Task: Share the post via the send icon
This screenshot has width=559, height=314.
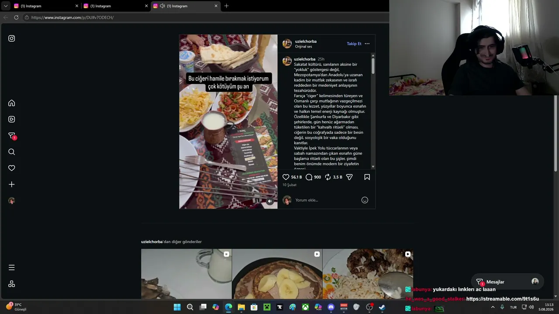Action: point(349,177)
